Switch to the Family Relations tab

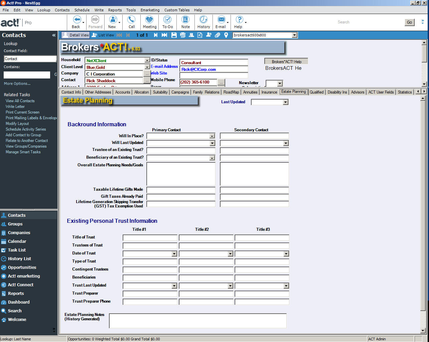point(206,92)
